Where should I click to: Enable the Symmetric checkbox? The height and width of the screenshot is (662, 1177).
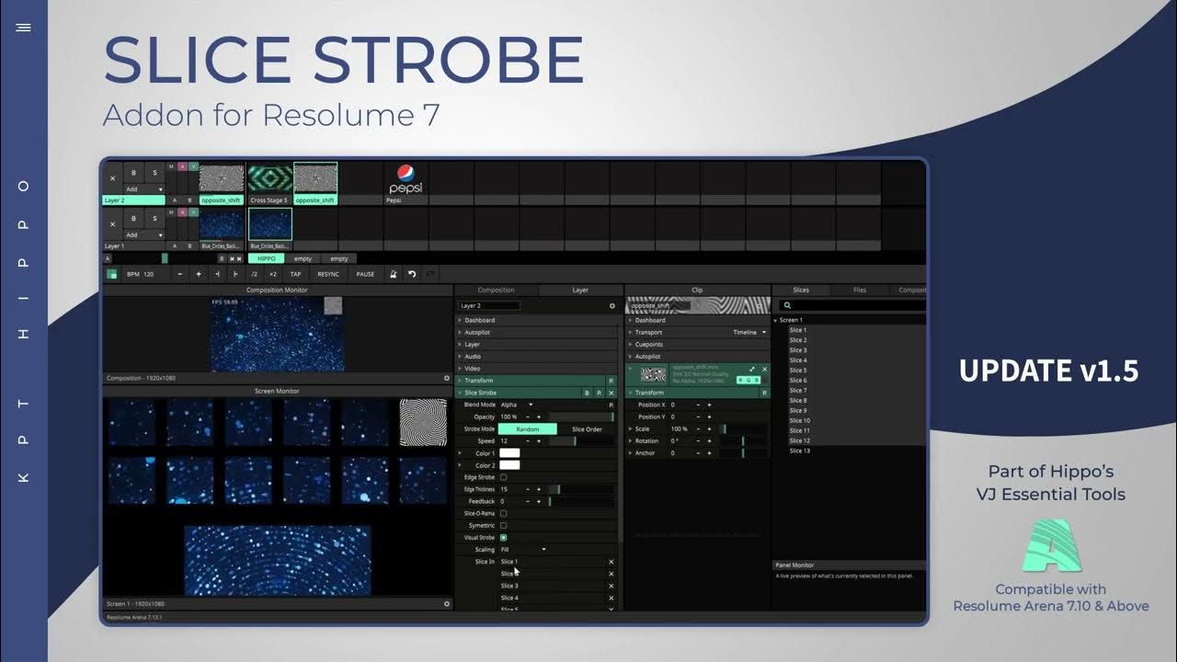503,525
